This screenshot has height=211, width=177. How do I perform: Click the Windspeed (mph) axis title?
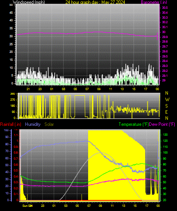[x=29, y=2]
